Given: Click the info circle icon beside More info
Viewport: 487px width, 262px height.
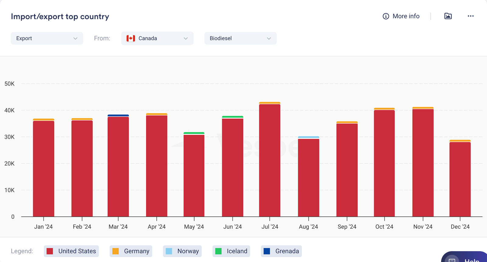Looking at the screenshot, I should [386, 16].
